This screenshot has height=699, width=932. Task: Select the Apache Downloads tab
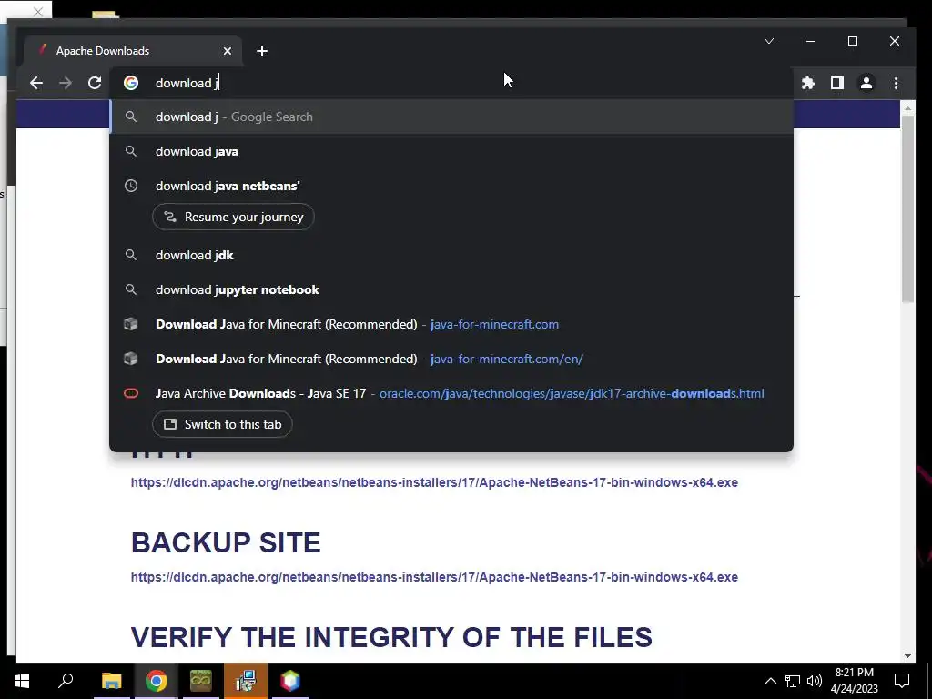coord(133,51)
